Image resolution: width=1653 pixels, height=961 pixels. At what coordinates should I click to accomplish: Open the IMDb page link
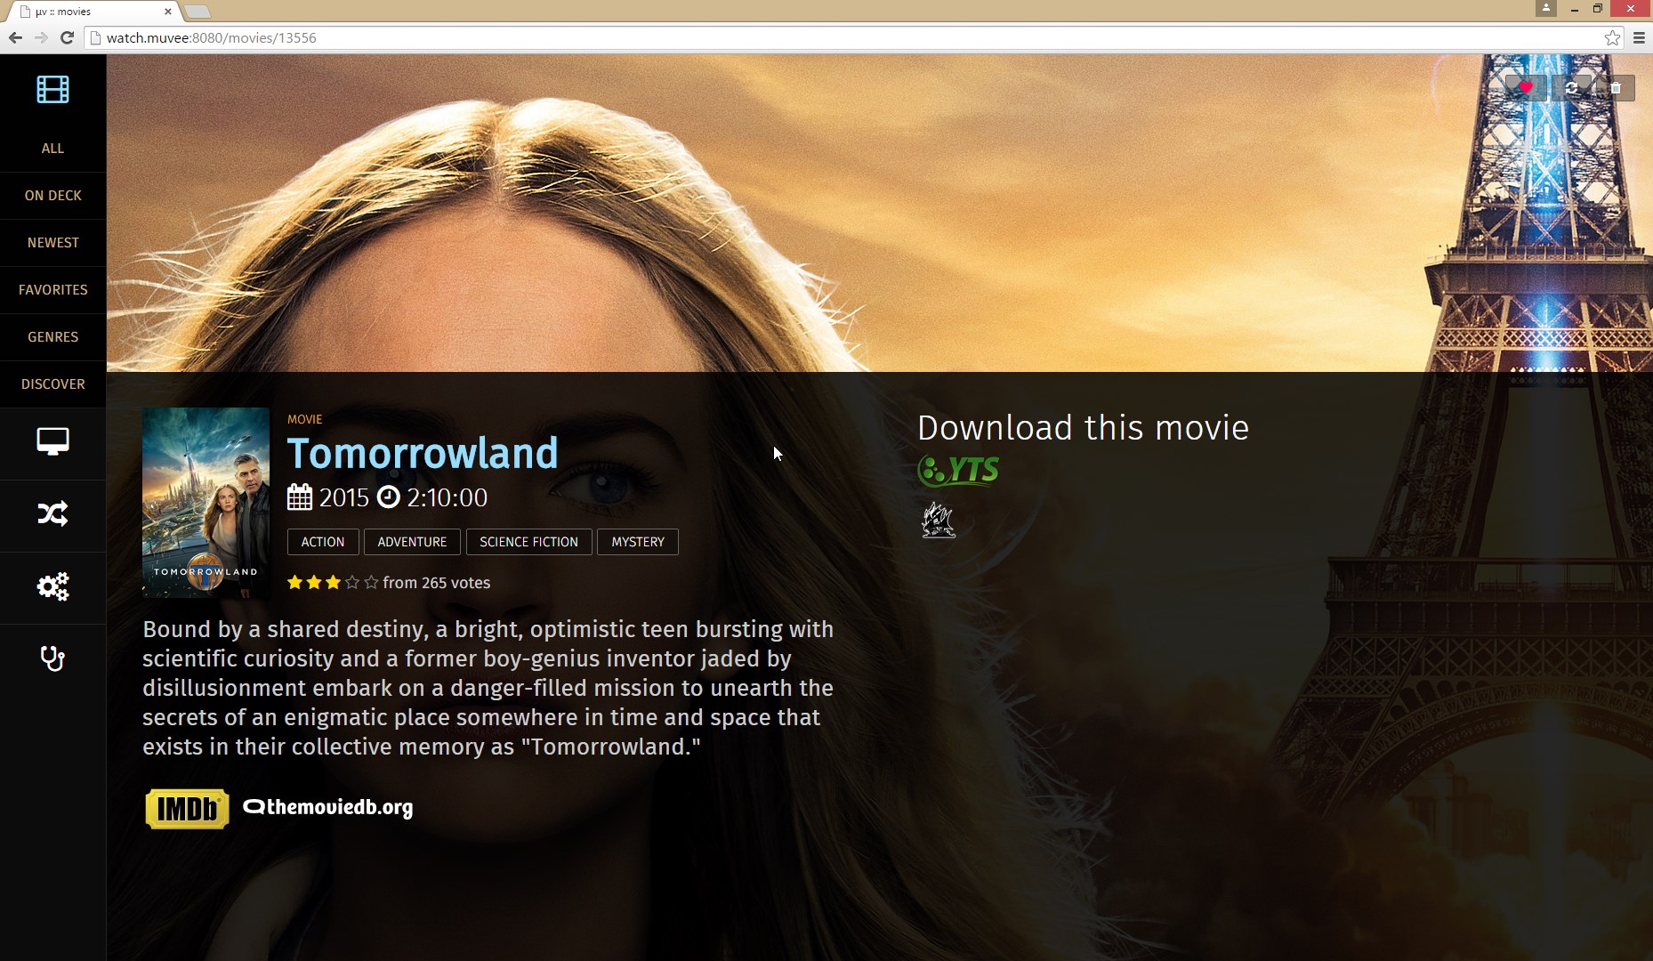[187, 809]
